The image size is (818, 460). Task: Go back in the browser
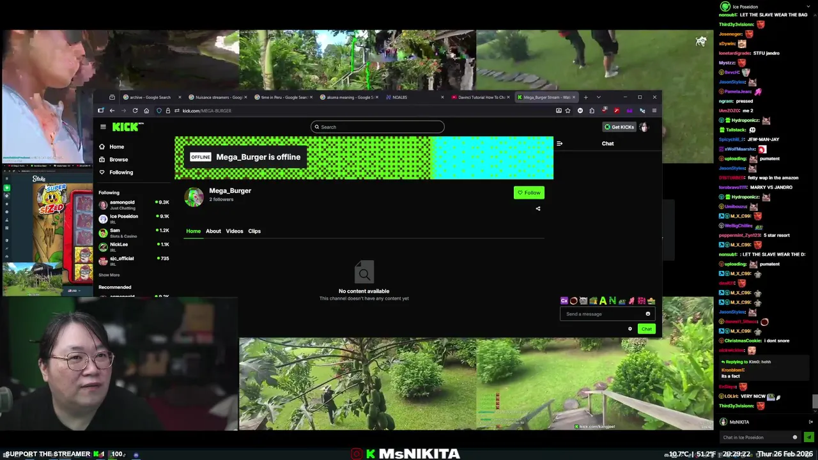tap(112, 111)
